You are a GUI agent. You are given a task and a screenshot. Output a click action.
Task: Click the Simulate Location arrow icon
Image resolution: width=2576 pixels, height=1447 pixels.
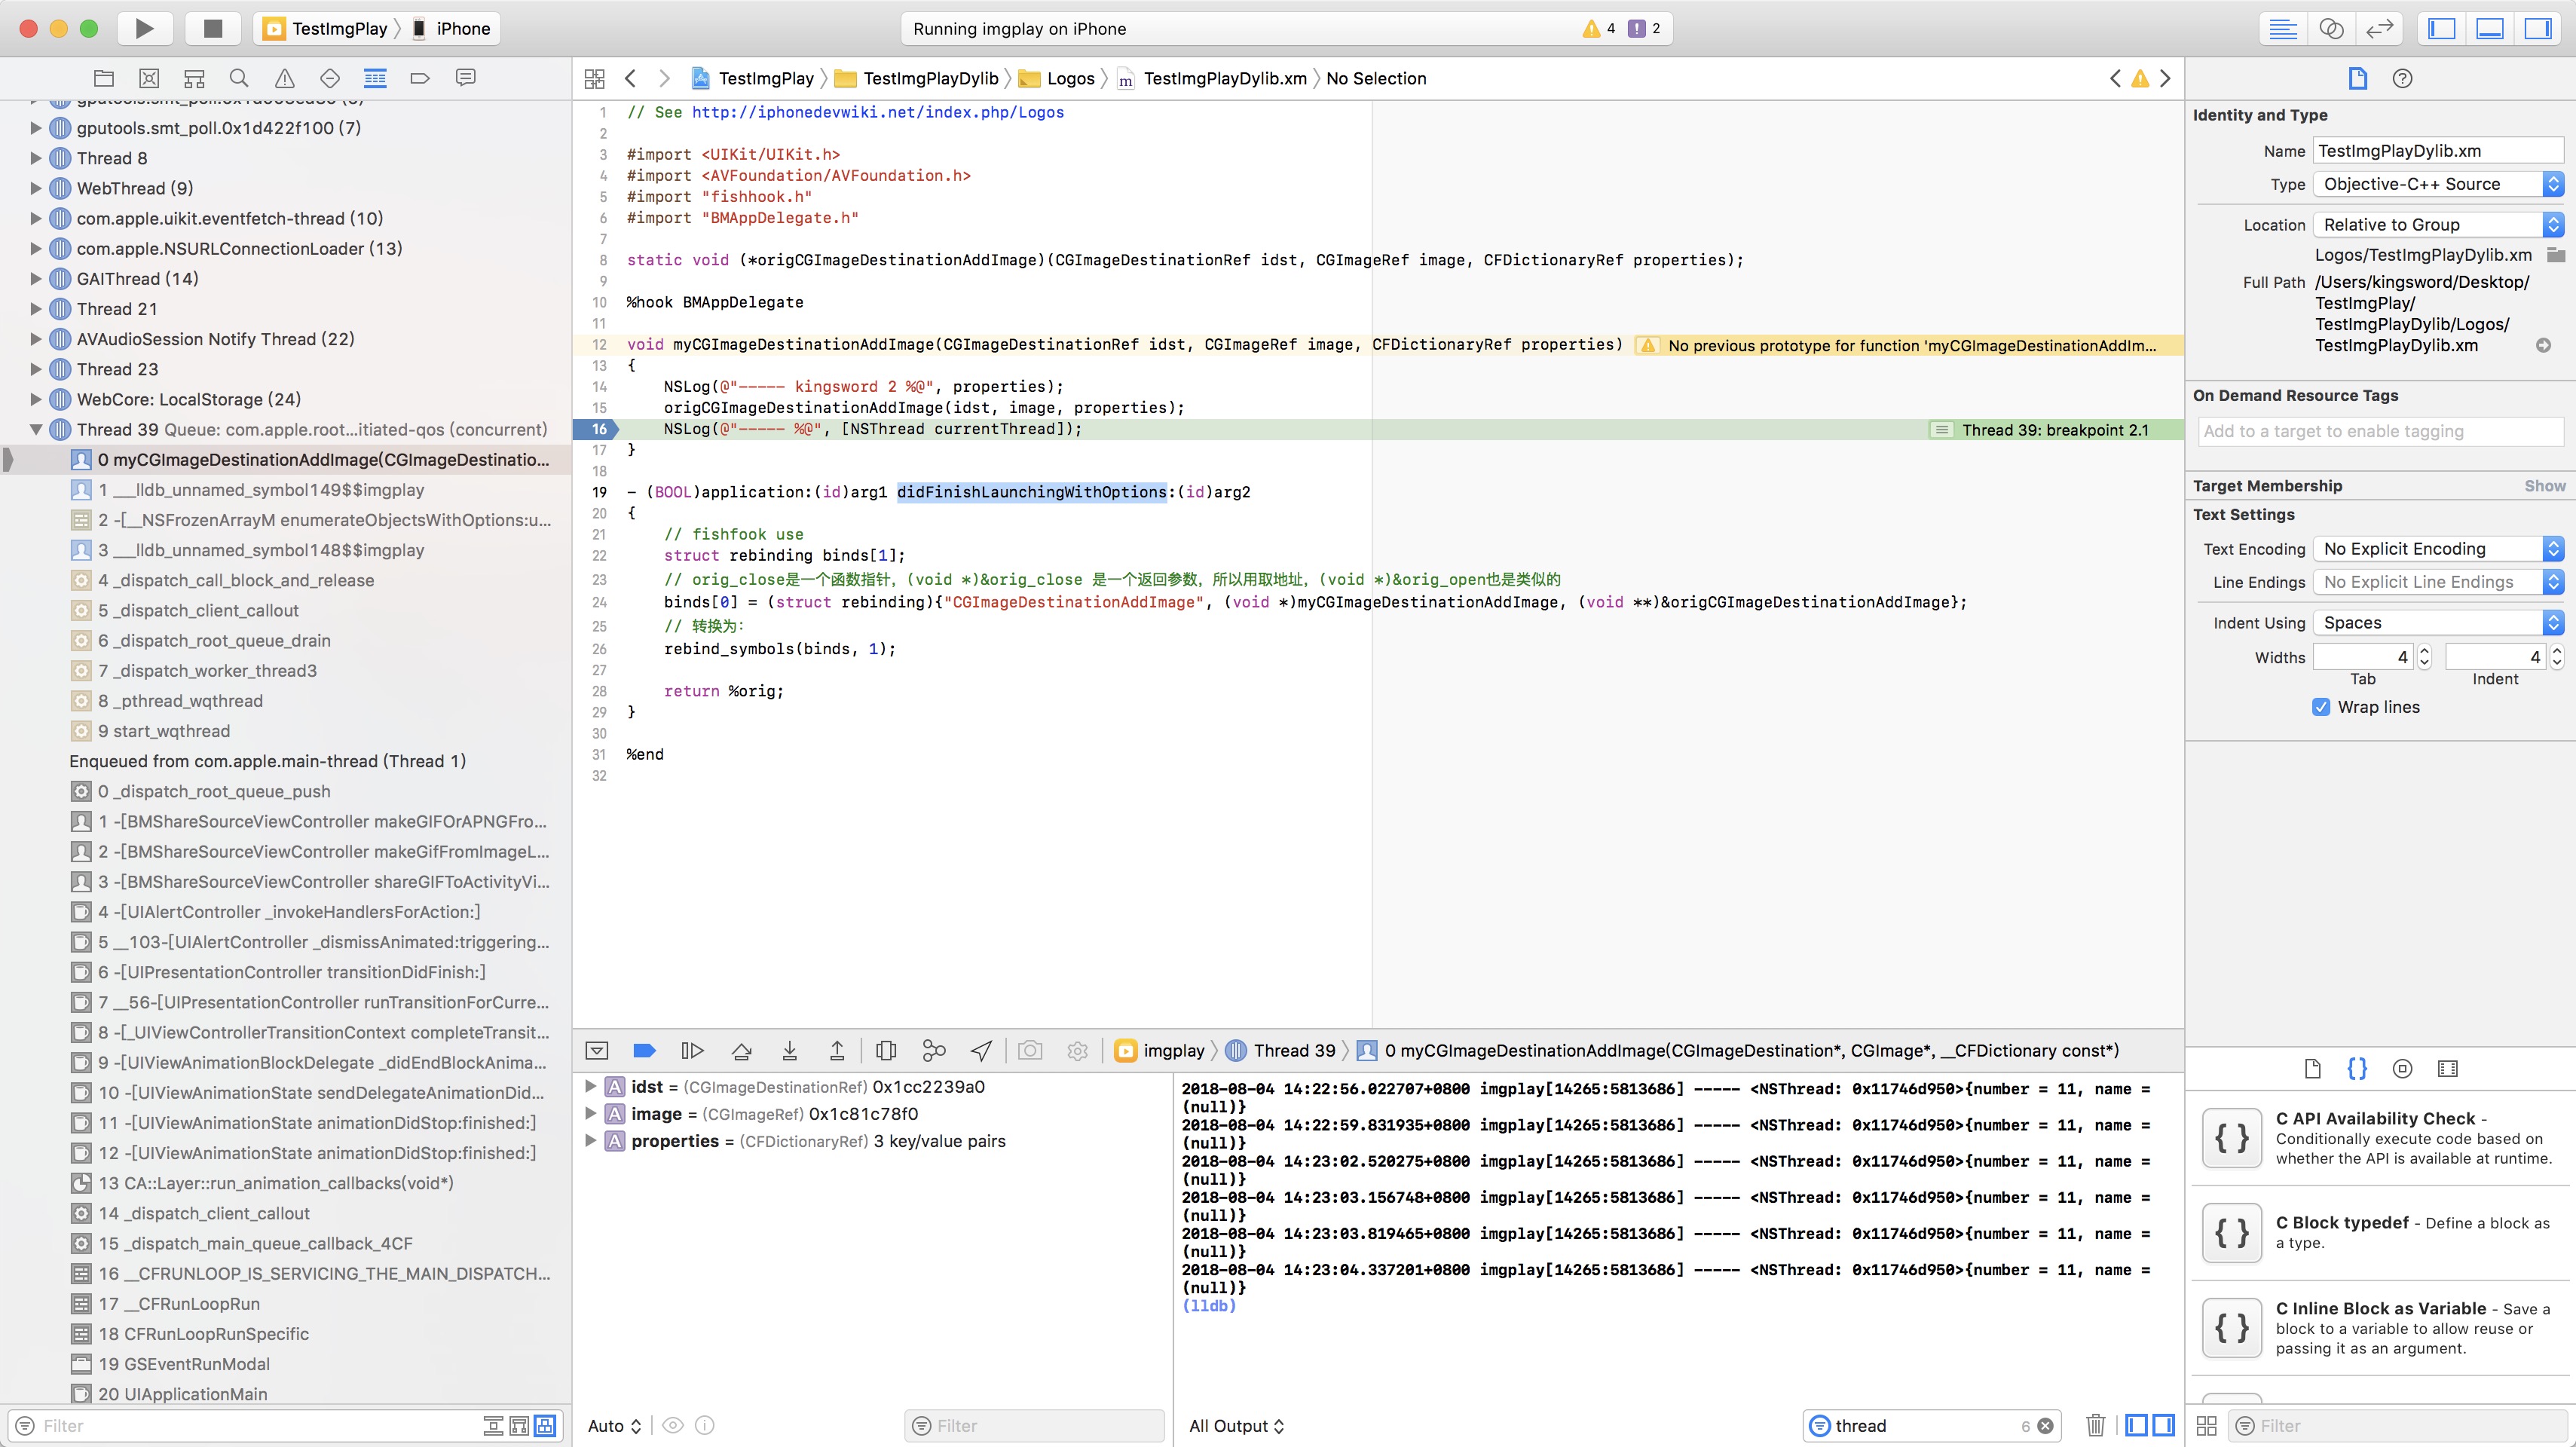tap(981, 1050)
